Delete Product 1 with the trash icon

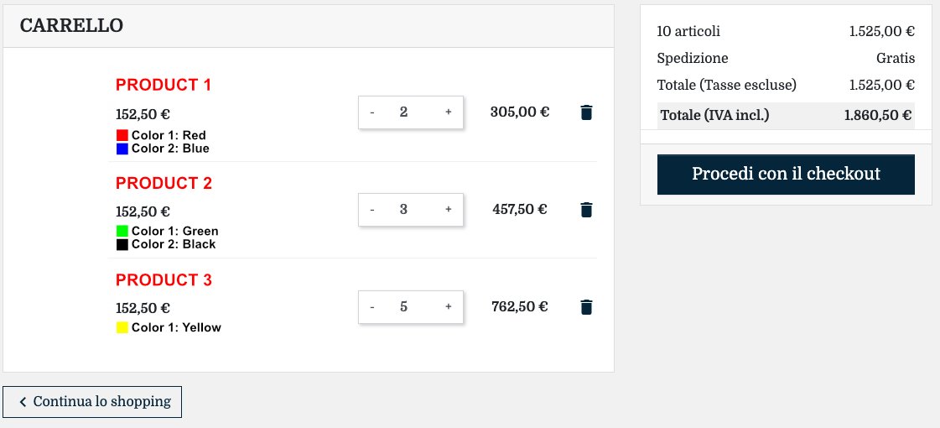pos(586,112)
